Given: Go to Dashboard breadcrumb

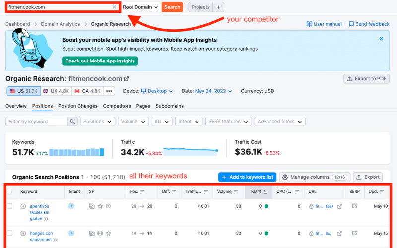Looking at the screenshot, I should (x=18, y=24).
